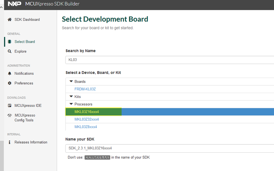Select the highlighted MKL03Z16xxx4 processor
Screen dimensions: 274x171
[87, 112]
